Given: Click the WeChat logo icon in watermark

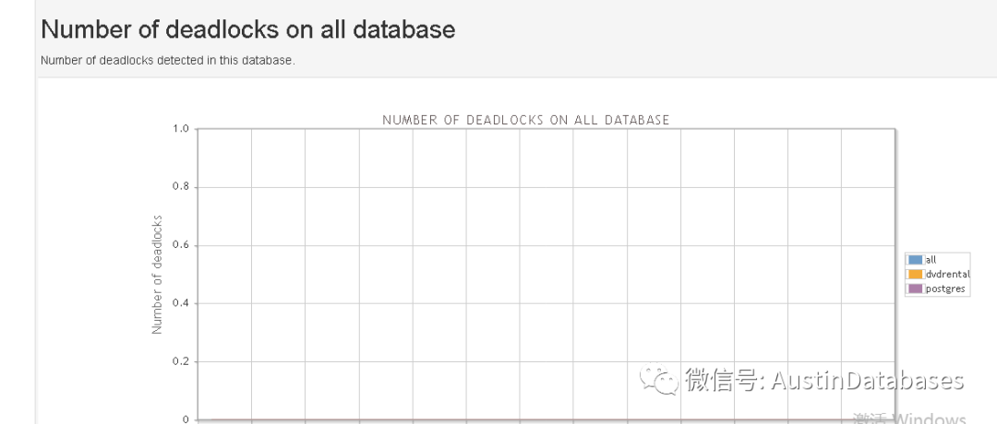Looking at the screenshot, I should pos(659,380).
